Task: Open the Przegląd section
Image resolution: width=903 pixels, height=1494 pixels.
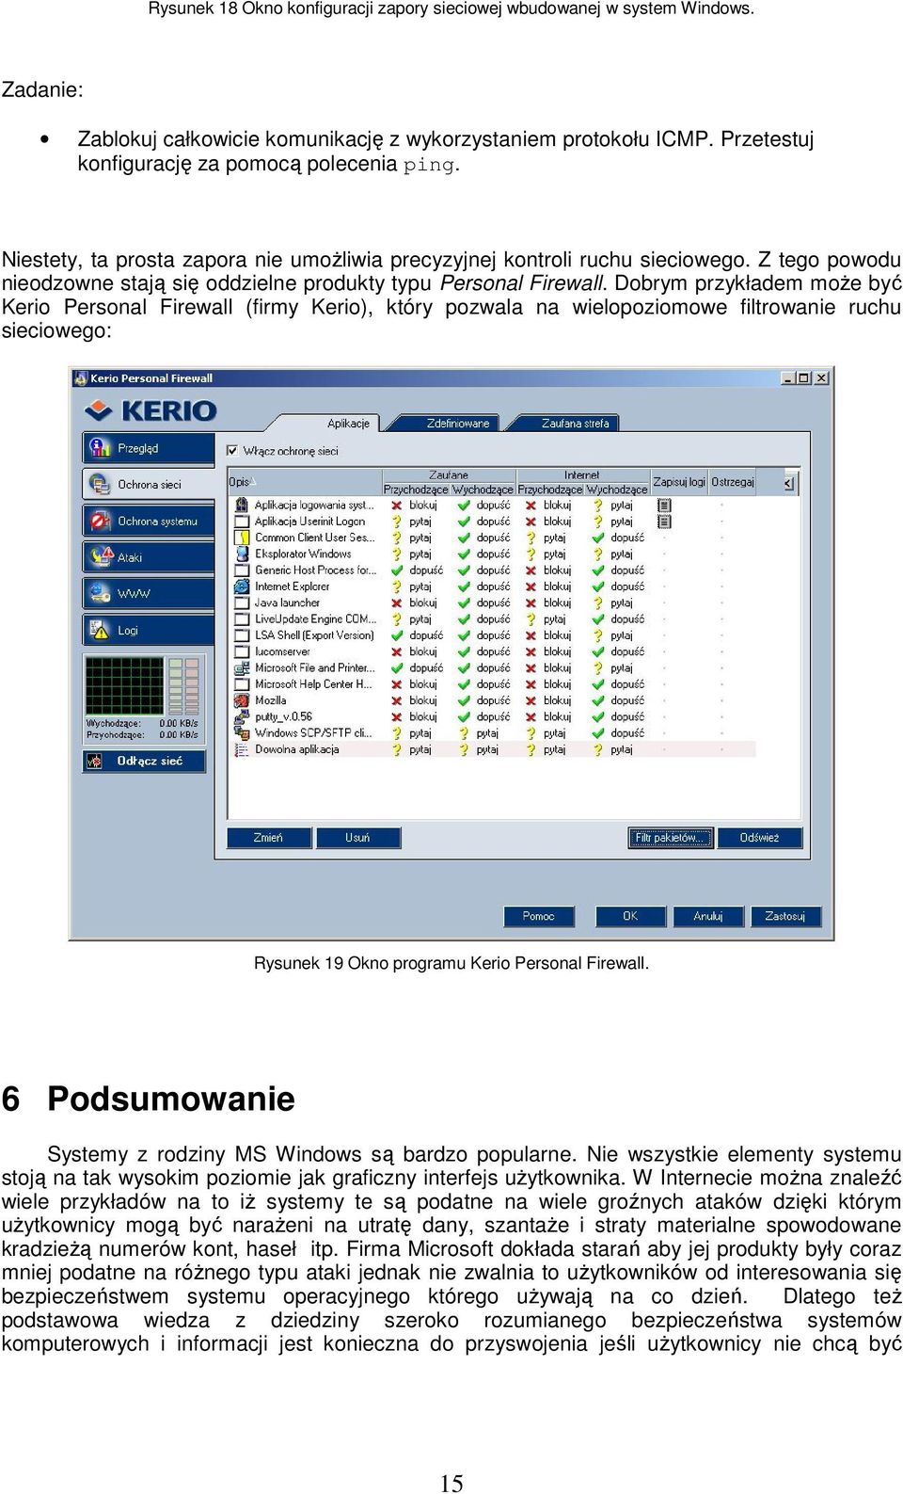Action: click(149, 448)
